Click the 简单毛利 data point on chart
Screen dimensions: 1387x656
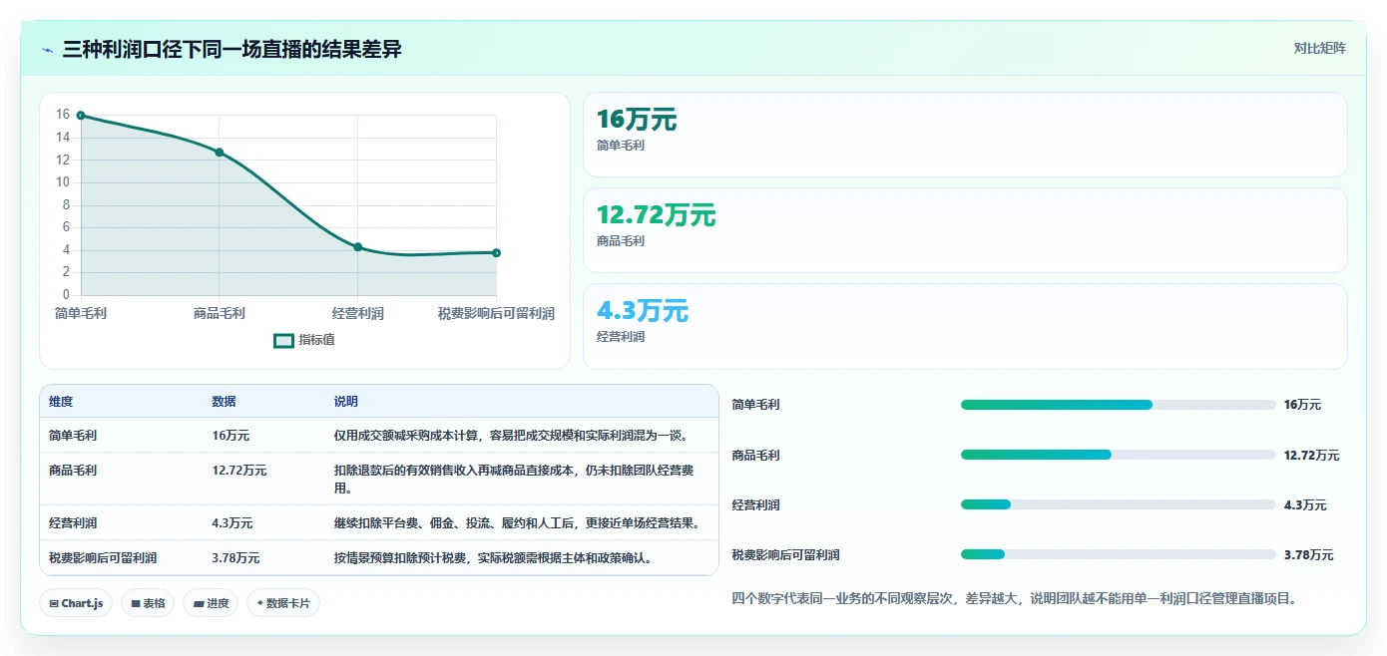point(81,116)
